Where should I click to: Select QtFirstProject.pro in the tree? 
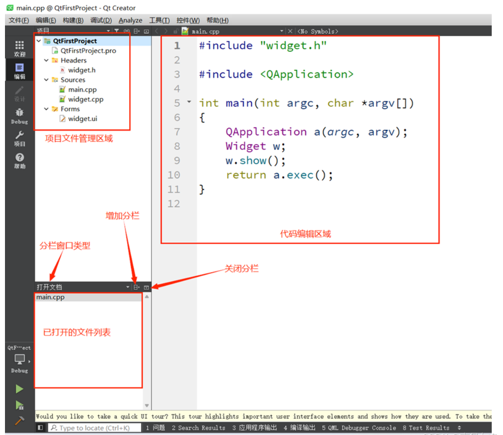click(88, 51)
